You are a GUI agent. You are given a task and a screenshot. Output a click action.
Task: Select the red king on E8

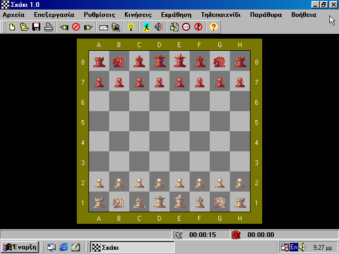180,61
